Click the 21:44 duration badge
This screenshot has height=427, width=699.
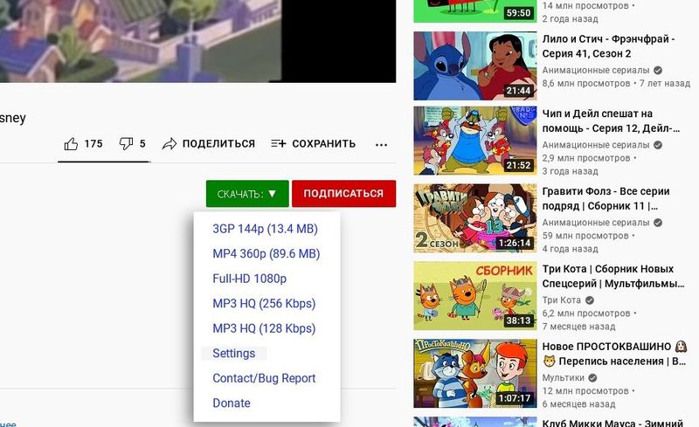tap(518, 91)
